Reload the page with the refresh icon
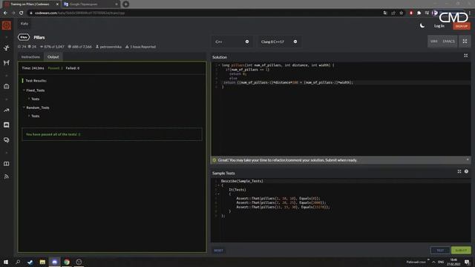This screenshot has width=475, height=267. [21, 13]
